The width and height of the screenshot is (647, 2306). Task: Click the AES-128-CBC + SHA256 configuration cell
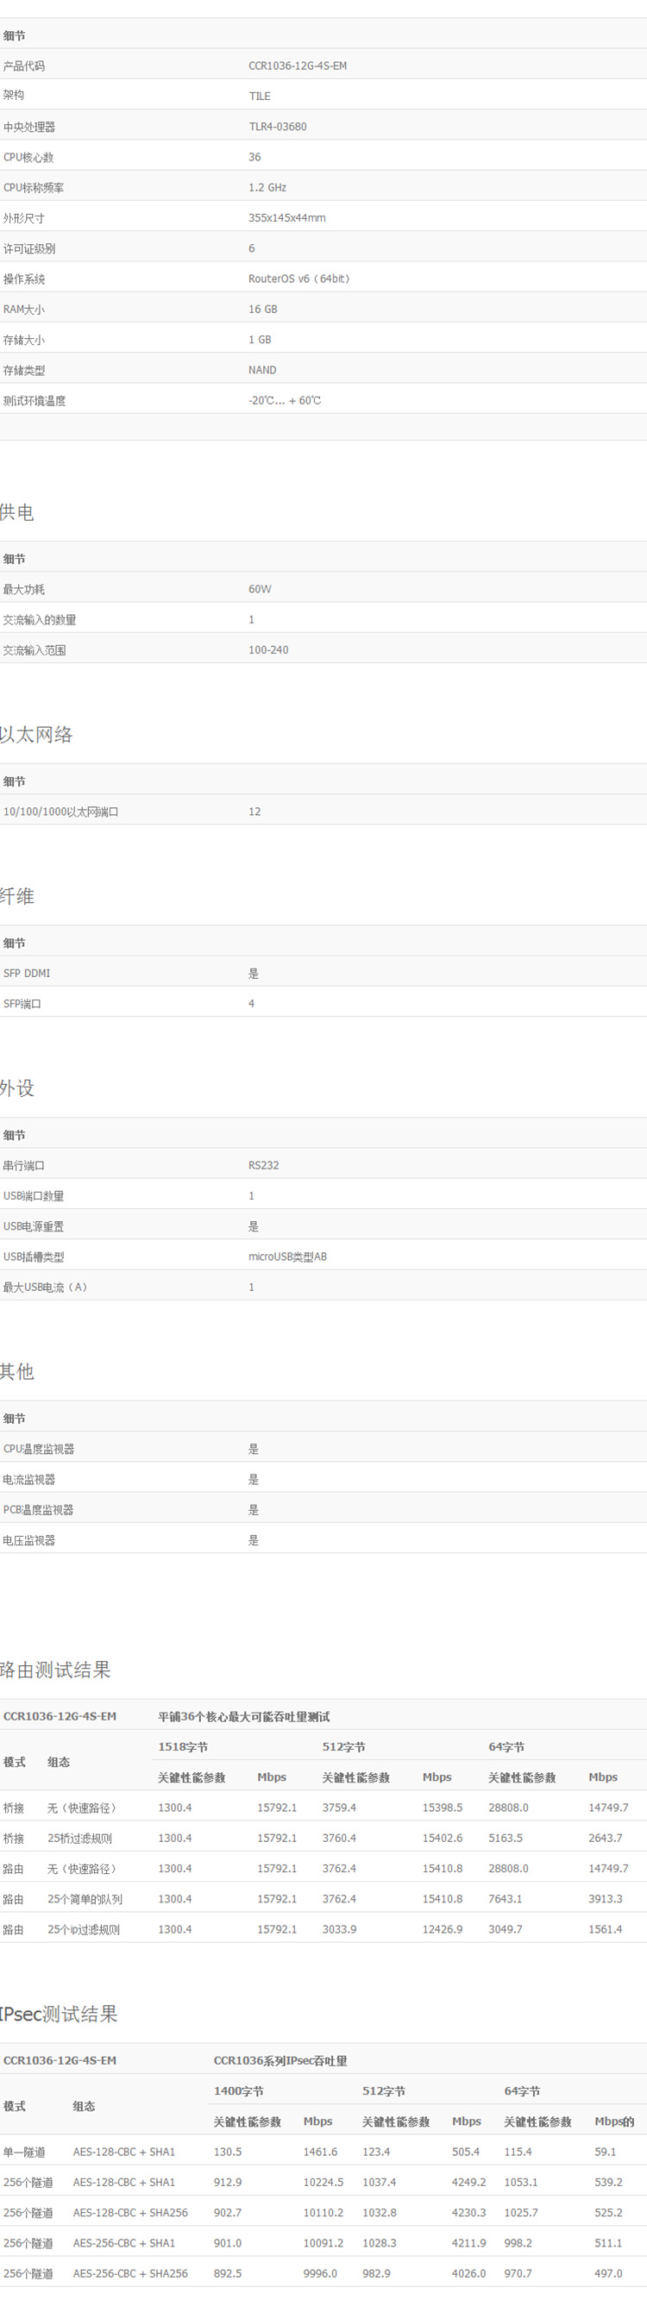[x=130, y=2212]
